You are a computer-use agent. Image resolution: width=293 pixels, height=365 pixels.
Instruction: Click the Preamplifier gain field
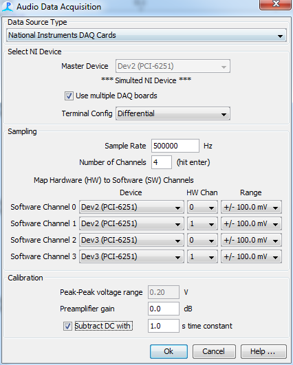pos(164,309)
